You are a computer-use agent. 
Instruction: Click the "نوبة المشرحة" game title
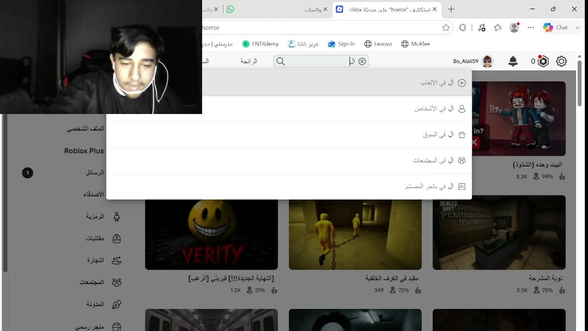545,278
